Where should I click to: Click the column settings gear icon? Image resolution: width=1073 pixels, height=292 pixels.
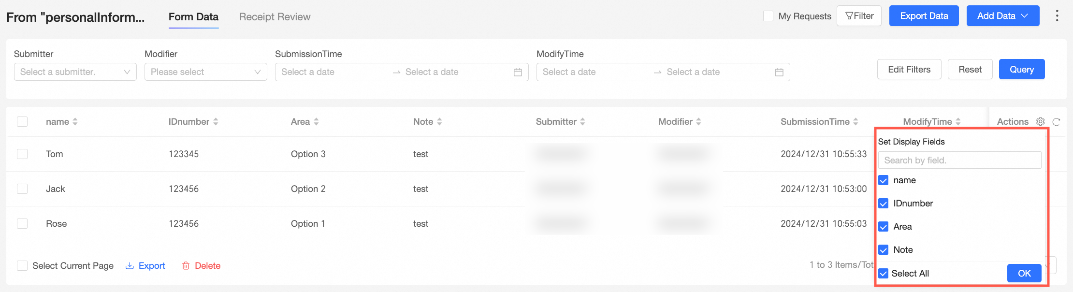coord(1041,122)
